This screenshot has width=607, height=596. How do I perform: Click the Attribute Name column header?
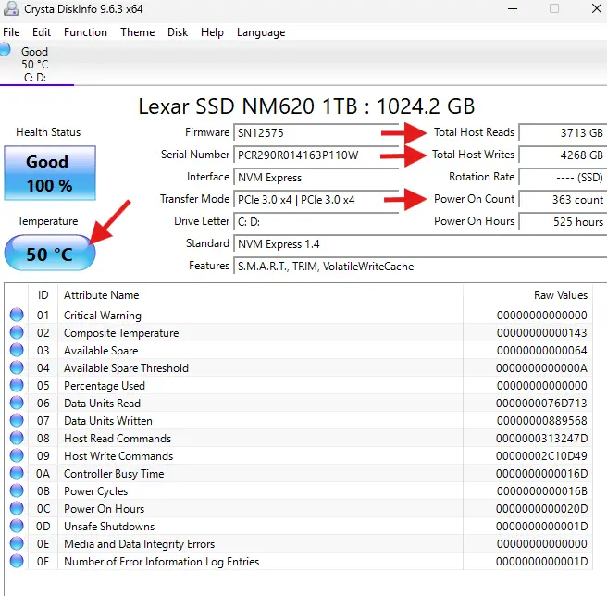(x=260, y=295)
